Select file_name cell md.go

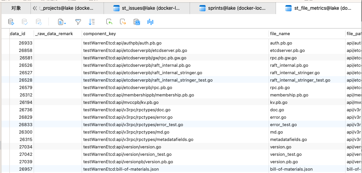(x=307, y=132)
